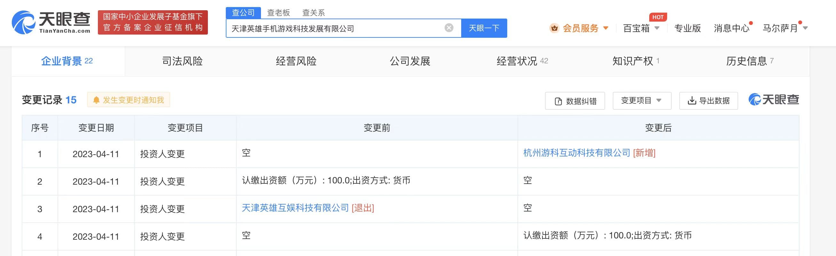The width and height of the screenshot is (836, 256).
Task: Click 投资人变更 in row 4
Action: pos(162,236)
